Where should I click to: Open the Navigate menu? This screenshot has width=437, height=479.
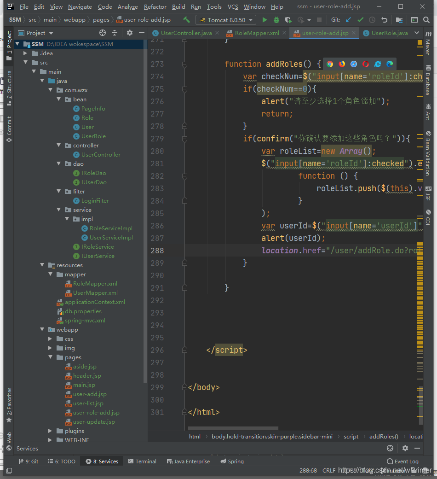click(80, 7)
